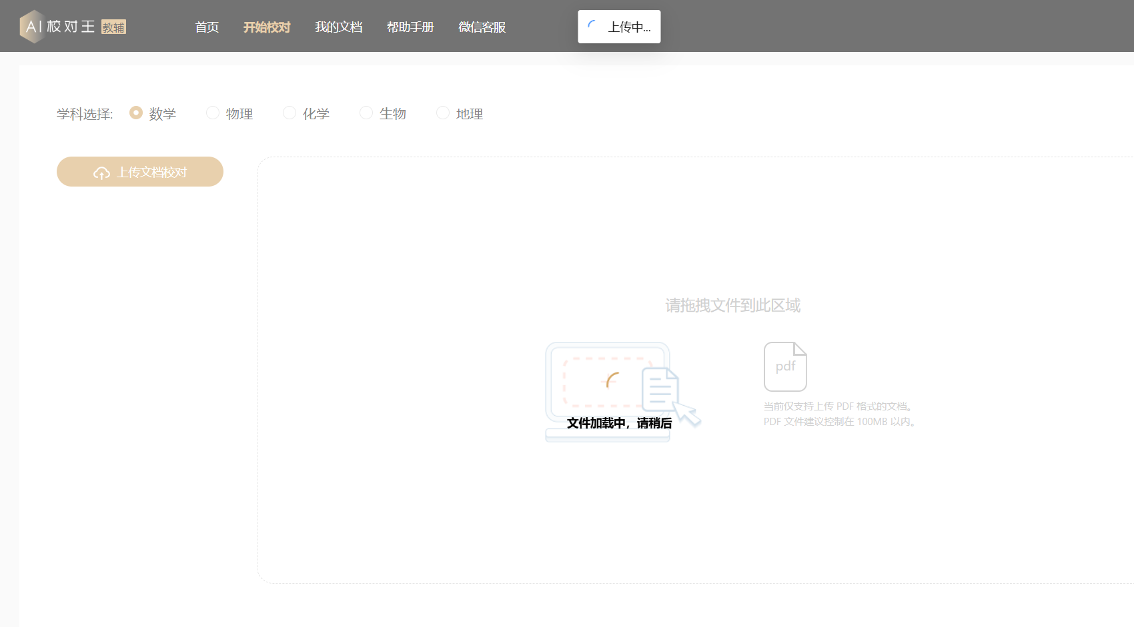Image resolution: width=1134 pixels, height=627 pixels.
Task: Open 我的文档 from the top menu
Action: click(x=338, y=27)
